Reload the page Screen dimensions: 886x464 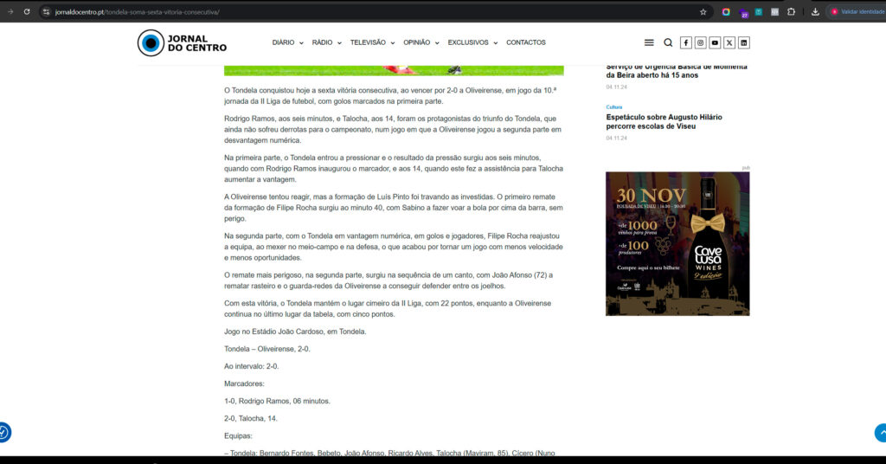coord(27,12)
